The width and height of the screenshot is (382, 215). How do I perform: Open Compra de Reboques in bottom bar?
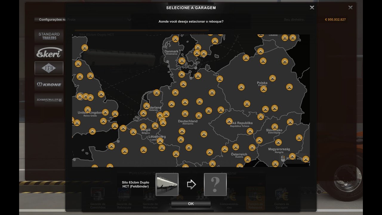pos(255,199)
